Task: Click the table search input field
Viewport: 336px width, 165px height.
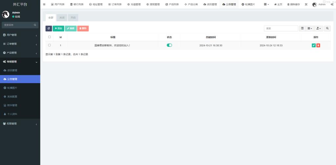Action: (x=281, y=28)
